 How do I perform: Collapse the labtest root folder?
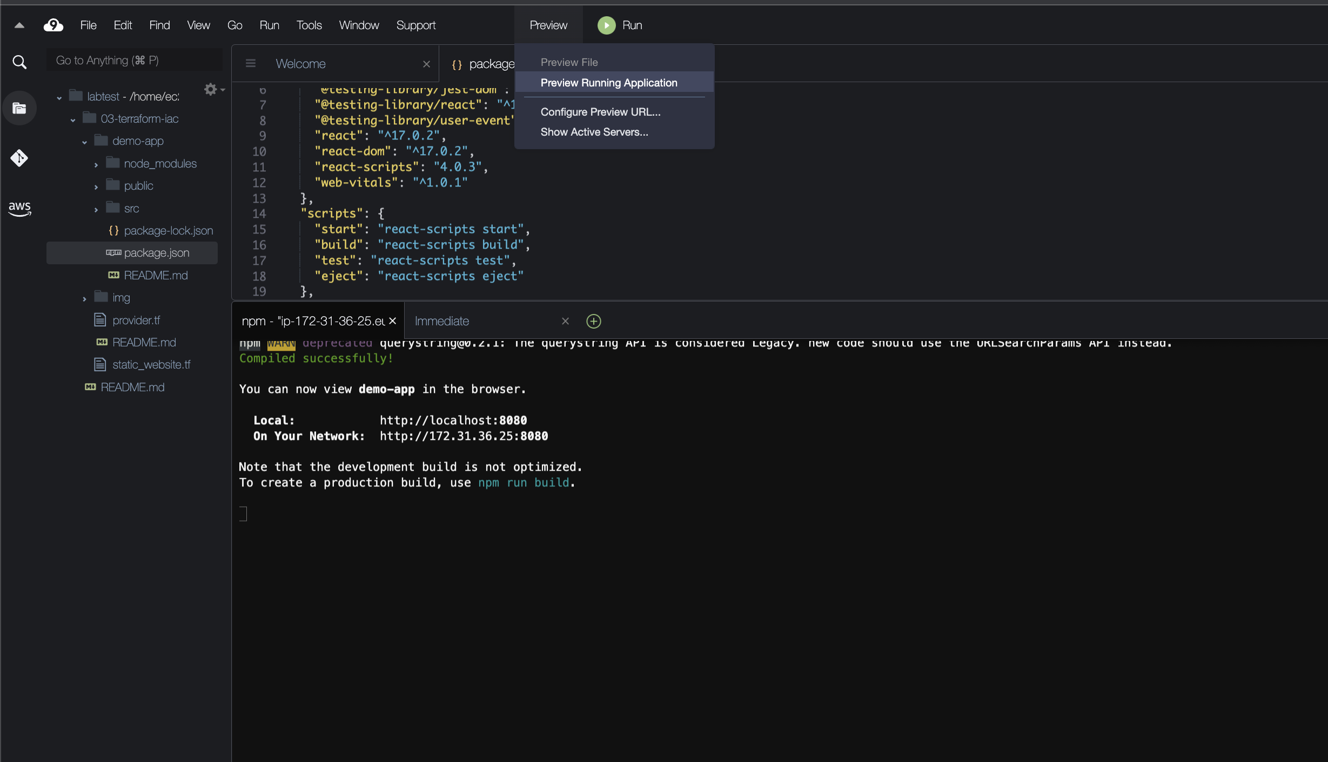59,98
